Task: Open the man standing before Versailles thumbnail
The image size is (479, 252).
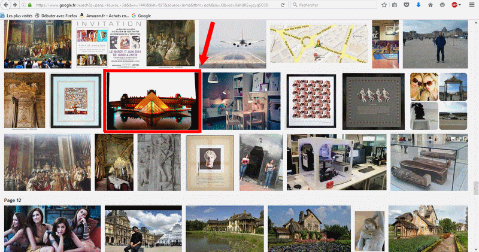Action: [435, 44]
